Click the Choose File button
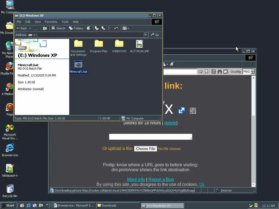Screen dimensions: 279x209 click(x=145, y=149)
